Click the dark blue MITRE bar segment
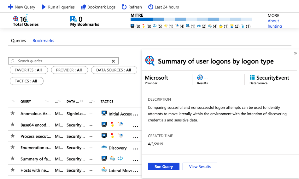This screenshot has height=179, width=299. point(142,19)
